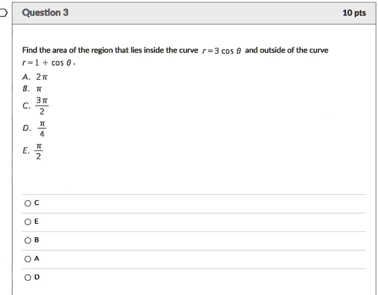Select radio button C

tap(28, 203)
